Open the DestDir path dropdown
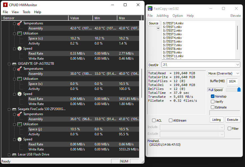 tap(238, 64)
